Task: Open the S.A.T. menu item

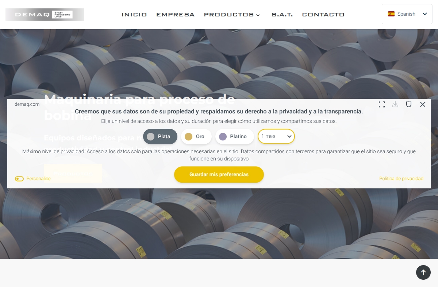Action: 282,15
